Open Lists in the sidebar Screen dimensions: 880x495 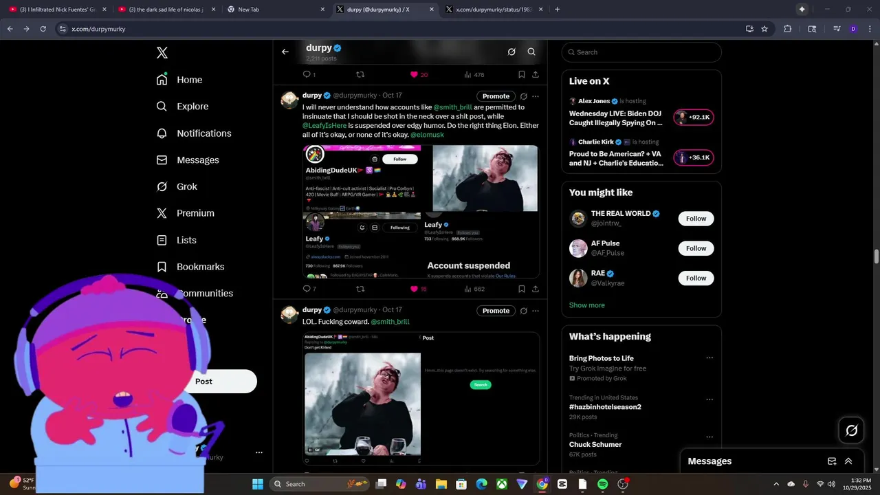(177, 240)
